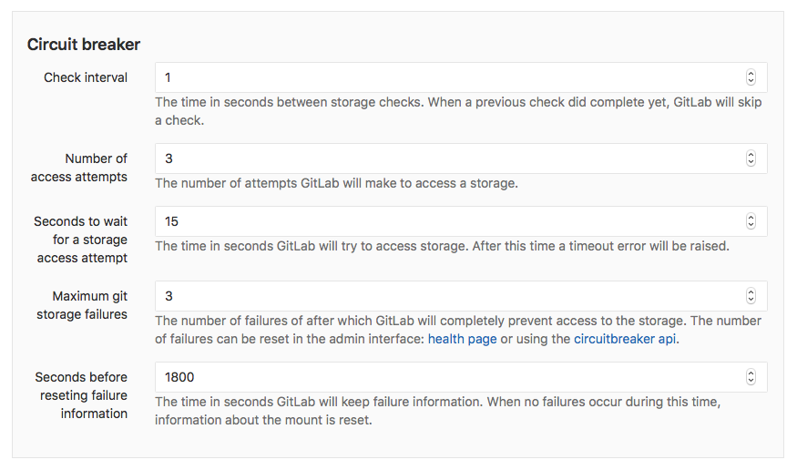Click the Seconds before reseting failure information label
The height and width of the screenshot is (470, 797).
point(81,395)
